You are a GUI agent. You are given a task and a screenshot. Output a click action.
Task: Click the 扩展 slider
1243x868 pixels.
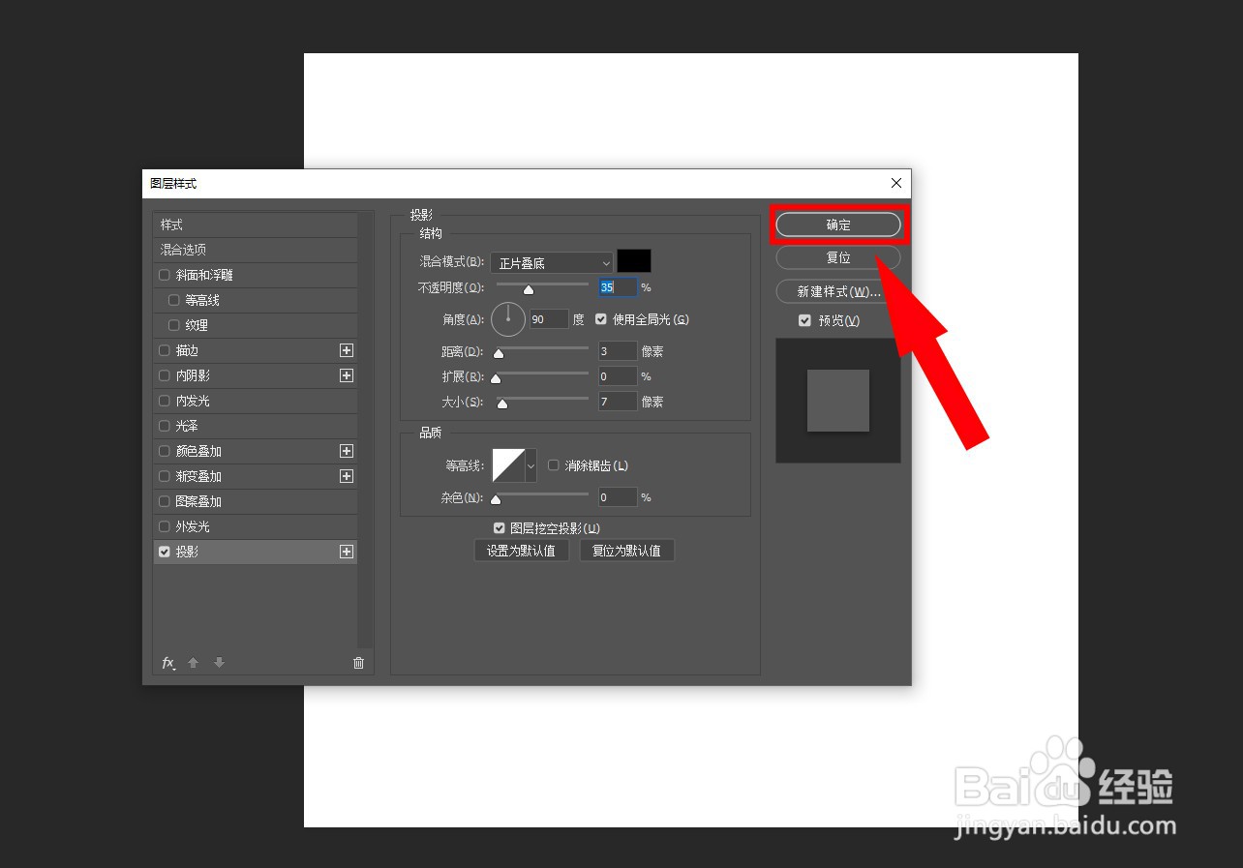(542, 375)
